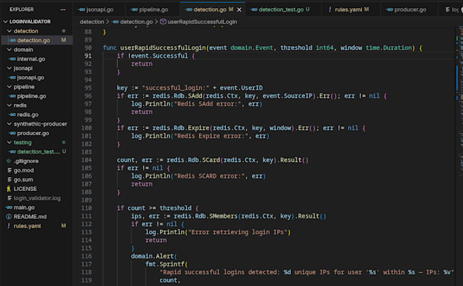Click the function name userRapidSuccessfulLogin on line 90

[163, 48]
